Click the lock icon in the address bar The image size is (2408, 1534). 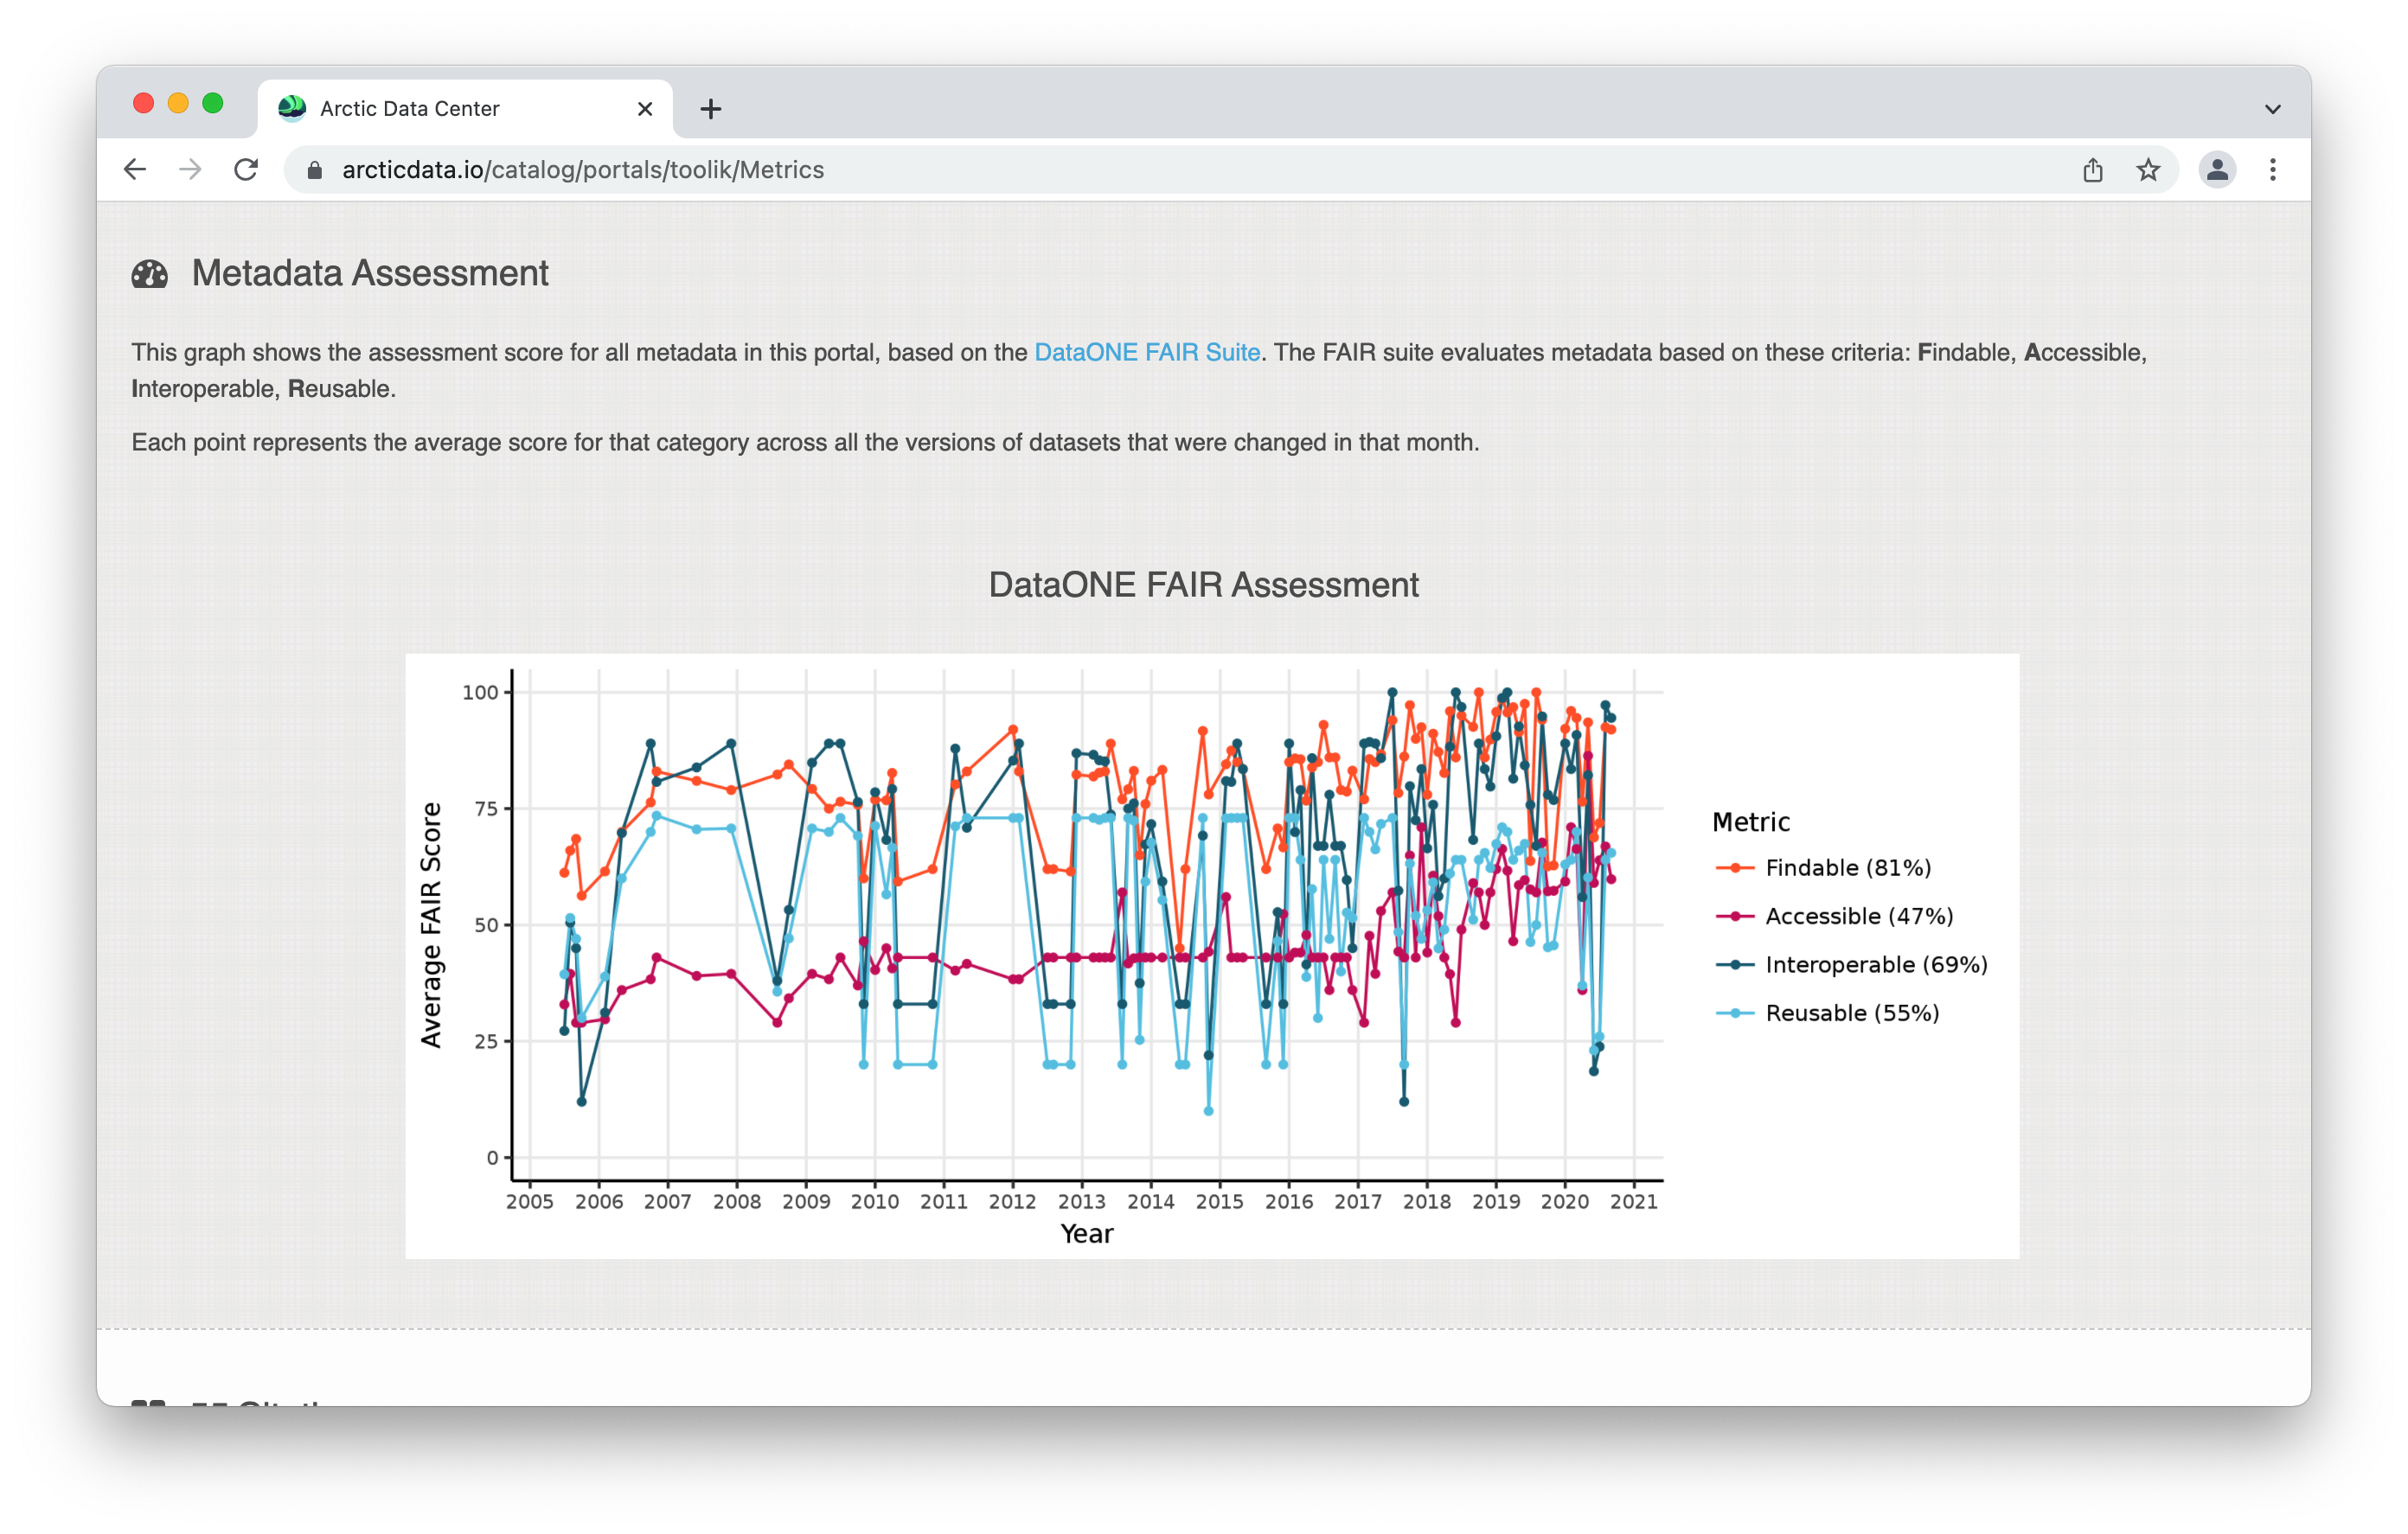315,170
